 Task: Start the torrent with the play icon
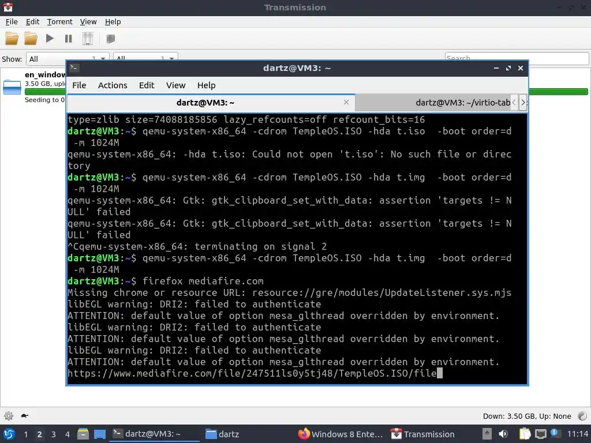click(50, 39)
